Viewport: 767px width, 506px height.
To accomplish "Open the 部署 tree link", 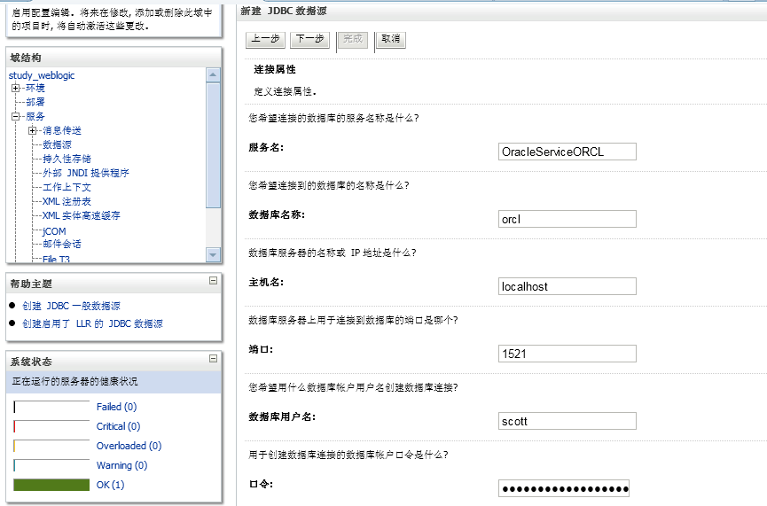I will (35, 102).
